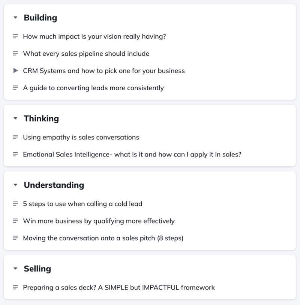Click the video play icon beside CRM Systems
The image size is (300, 305).
click(15, 70)
